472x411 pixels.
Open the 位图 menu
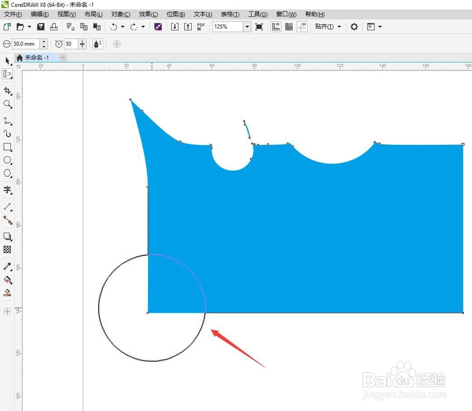pos(176,14)
